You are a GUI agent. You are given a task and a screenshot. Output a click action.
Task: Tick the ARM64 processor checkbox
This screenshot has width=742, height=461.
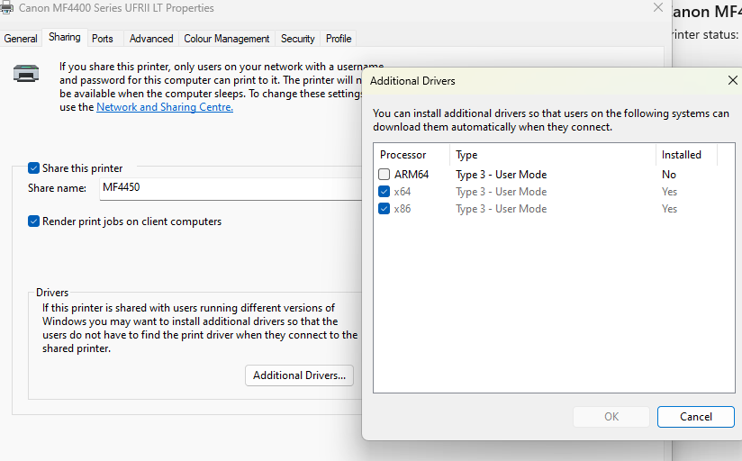pyautogui.click(x=384, y=175)
